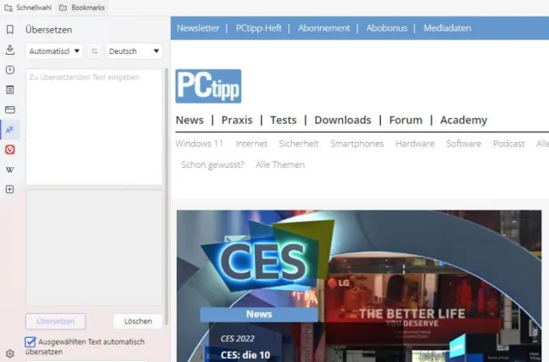Open Schnellwahl bookmark folder

[x=28, y=8]
